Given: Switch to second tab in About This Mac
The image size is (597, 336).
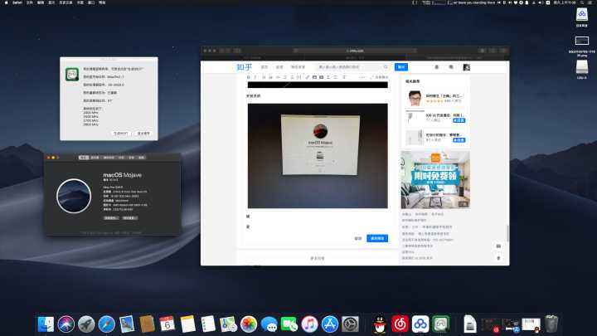Looking at the screenshot, I should coord(95,158).
